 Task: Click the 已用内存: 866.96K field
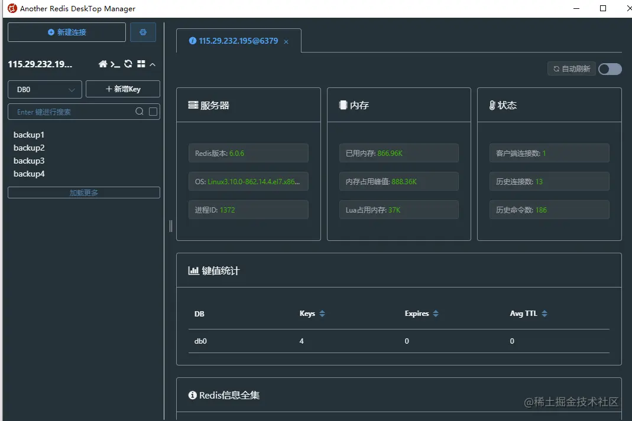[x=398, y=153]
